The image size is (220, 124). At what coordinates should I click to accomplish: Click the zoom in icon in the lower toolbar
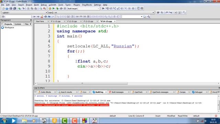click(x=106, y=17)
